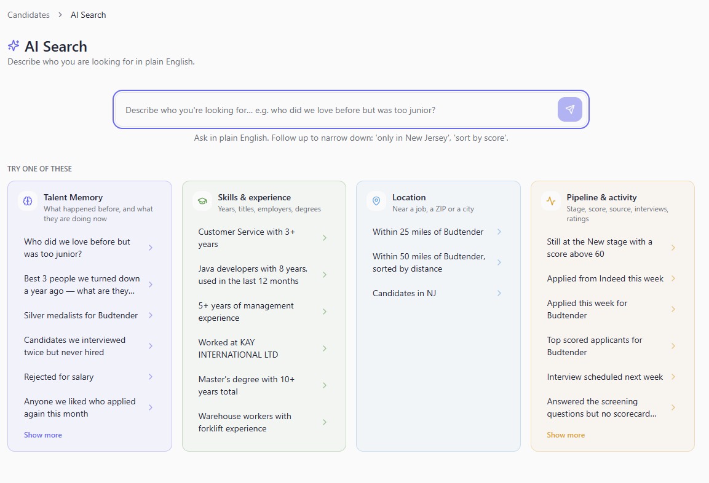This screenshot has height=483, width=709.
Task: Choose 'Silver medalists for Budtender' suggestion
Action: (x=89, y=315)
